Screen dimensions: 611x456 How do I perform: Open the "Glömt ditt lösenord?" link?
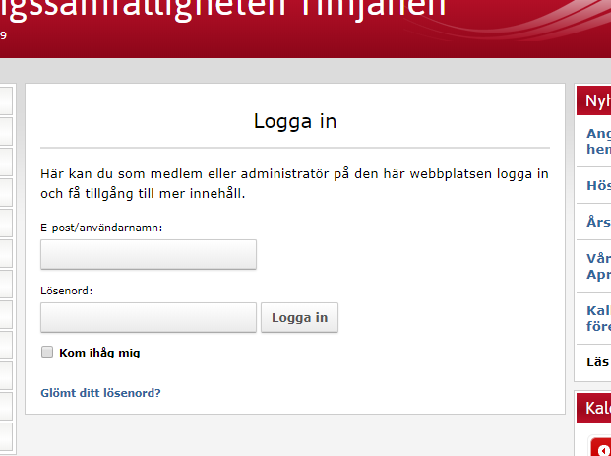[100, 393]
